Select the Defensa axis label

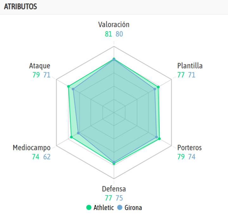click(114, 189)
